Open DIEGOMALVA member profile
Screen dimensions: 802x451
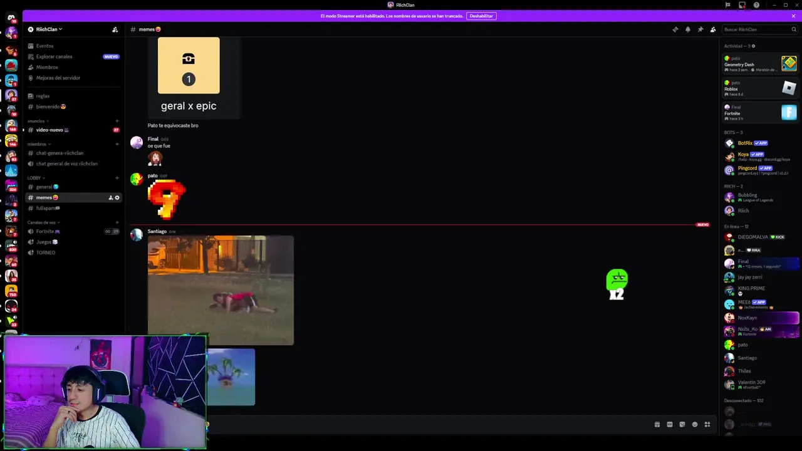click(x=760, y=237)
